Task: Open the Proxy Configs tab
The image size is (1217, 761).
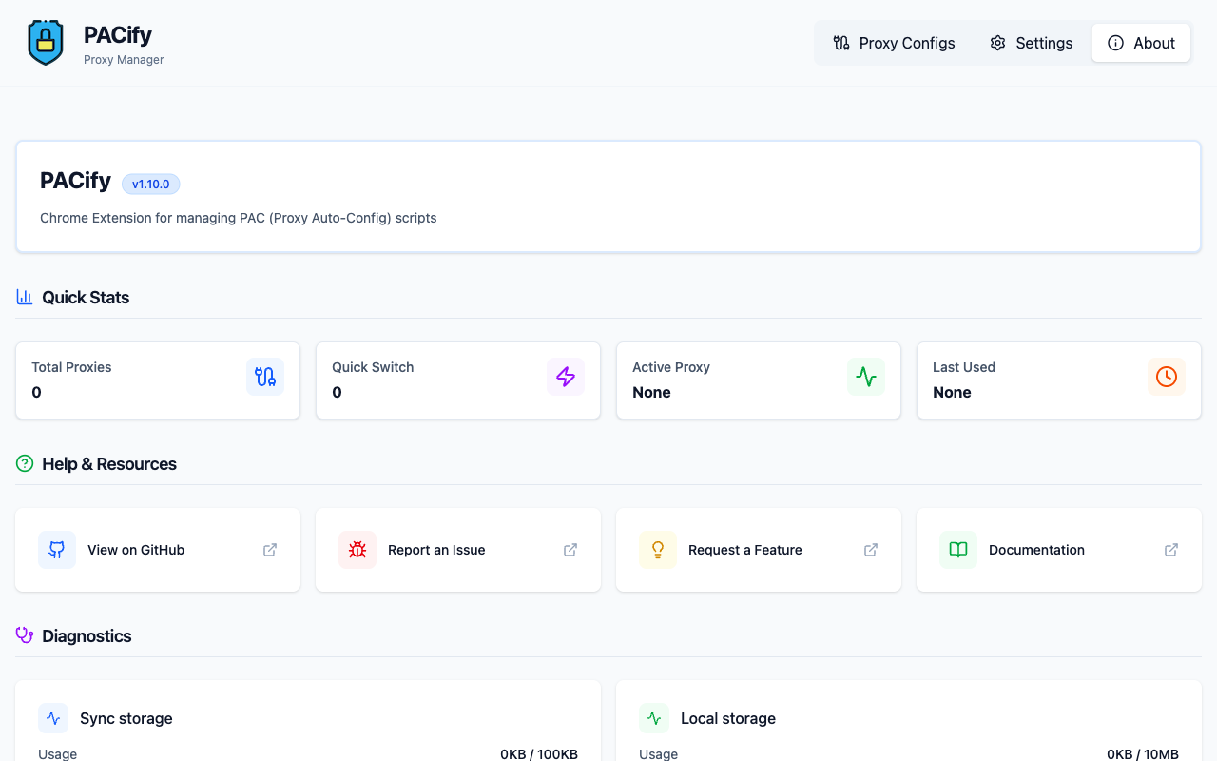Action: click(894, 43)
